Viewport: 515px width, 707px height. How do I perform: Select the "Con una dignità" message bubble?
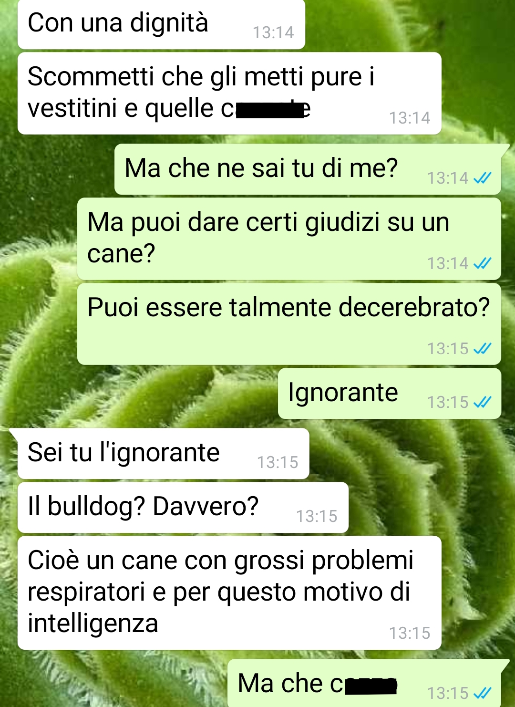point(161,24)
